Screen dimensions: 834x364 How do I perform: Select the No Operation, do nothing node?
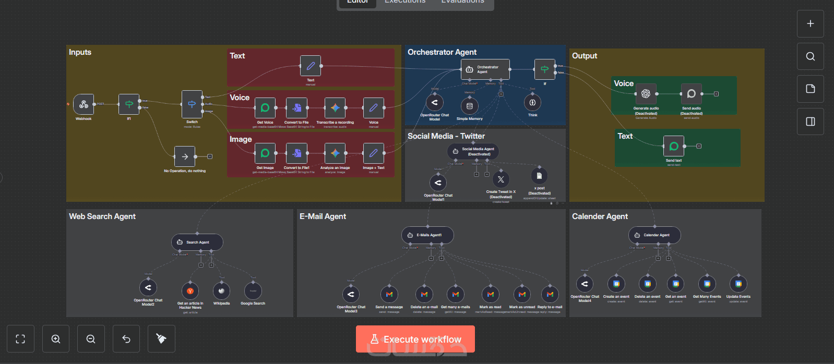[184, 156]
